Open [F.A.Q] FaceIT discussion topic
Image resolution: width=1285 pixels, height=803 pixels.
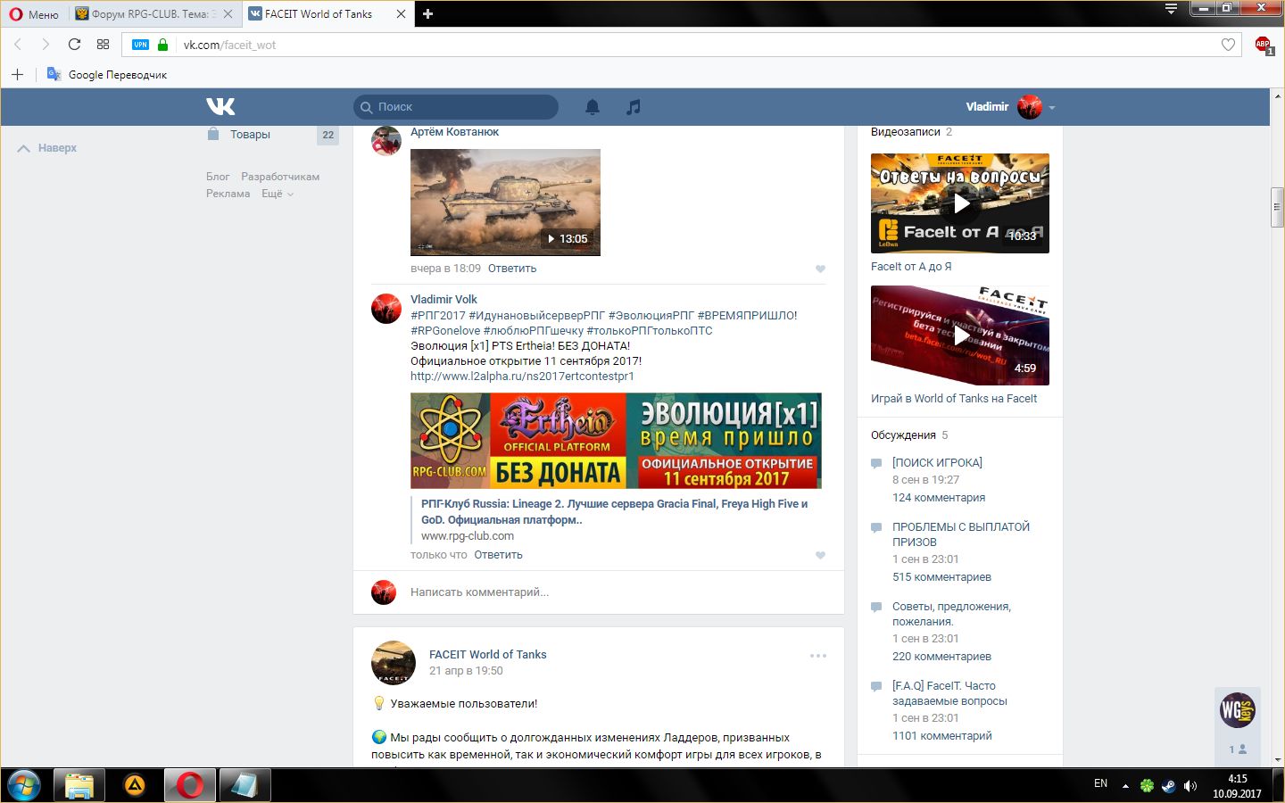pyautogui.click(x=949, y=693)
